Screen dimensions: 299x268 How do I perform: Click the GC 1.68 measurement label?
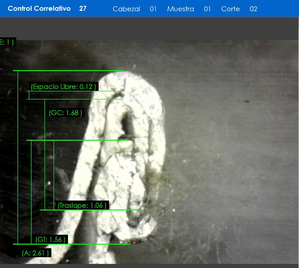click(66, 113)
